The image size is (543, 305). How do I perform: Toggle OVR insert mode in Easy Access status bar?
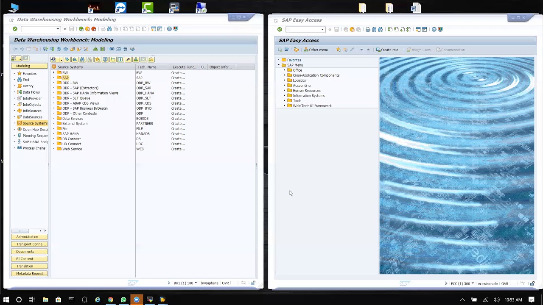tap(505, 283)
